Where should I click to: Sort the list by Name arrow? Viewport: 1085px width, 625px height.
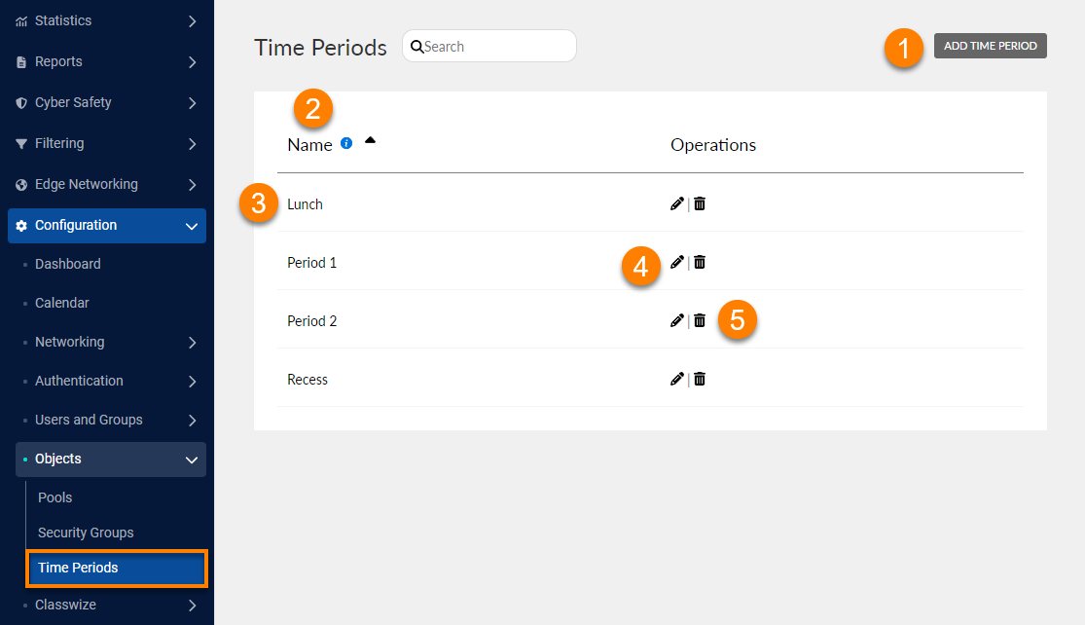pos(370,140)
